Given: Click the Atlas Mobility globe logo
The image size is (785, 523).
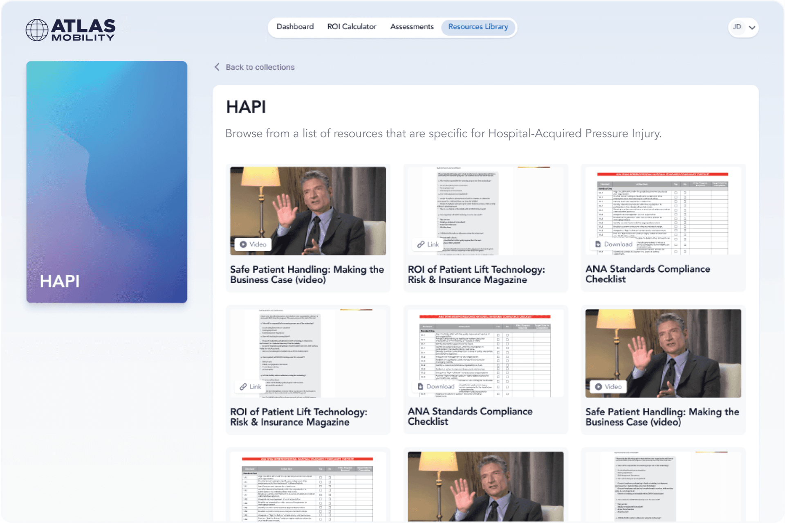Looking at the screenshot, I should pos(37,30).
